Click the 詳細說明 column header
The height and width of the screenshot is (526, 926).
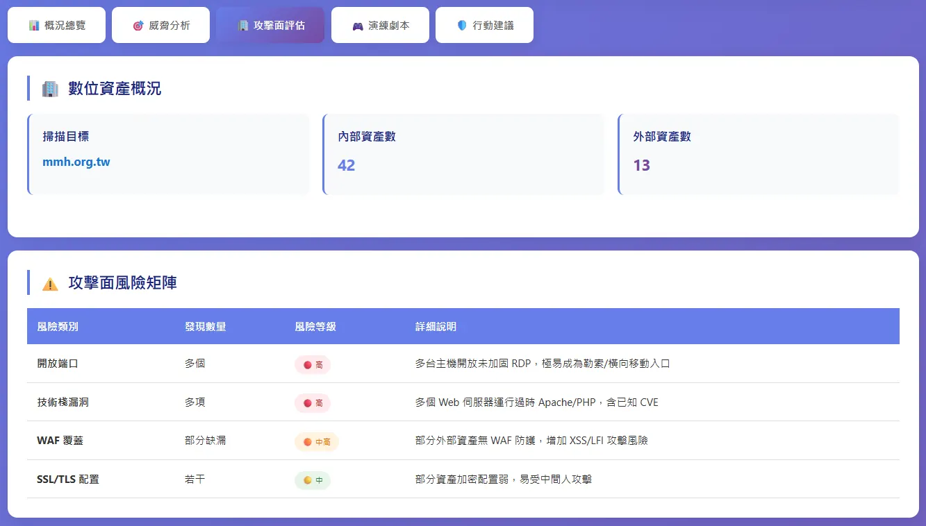click(x=436, y=326)
